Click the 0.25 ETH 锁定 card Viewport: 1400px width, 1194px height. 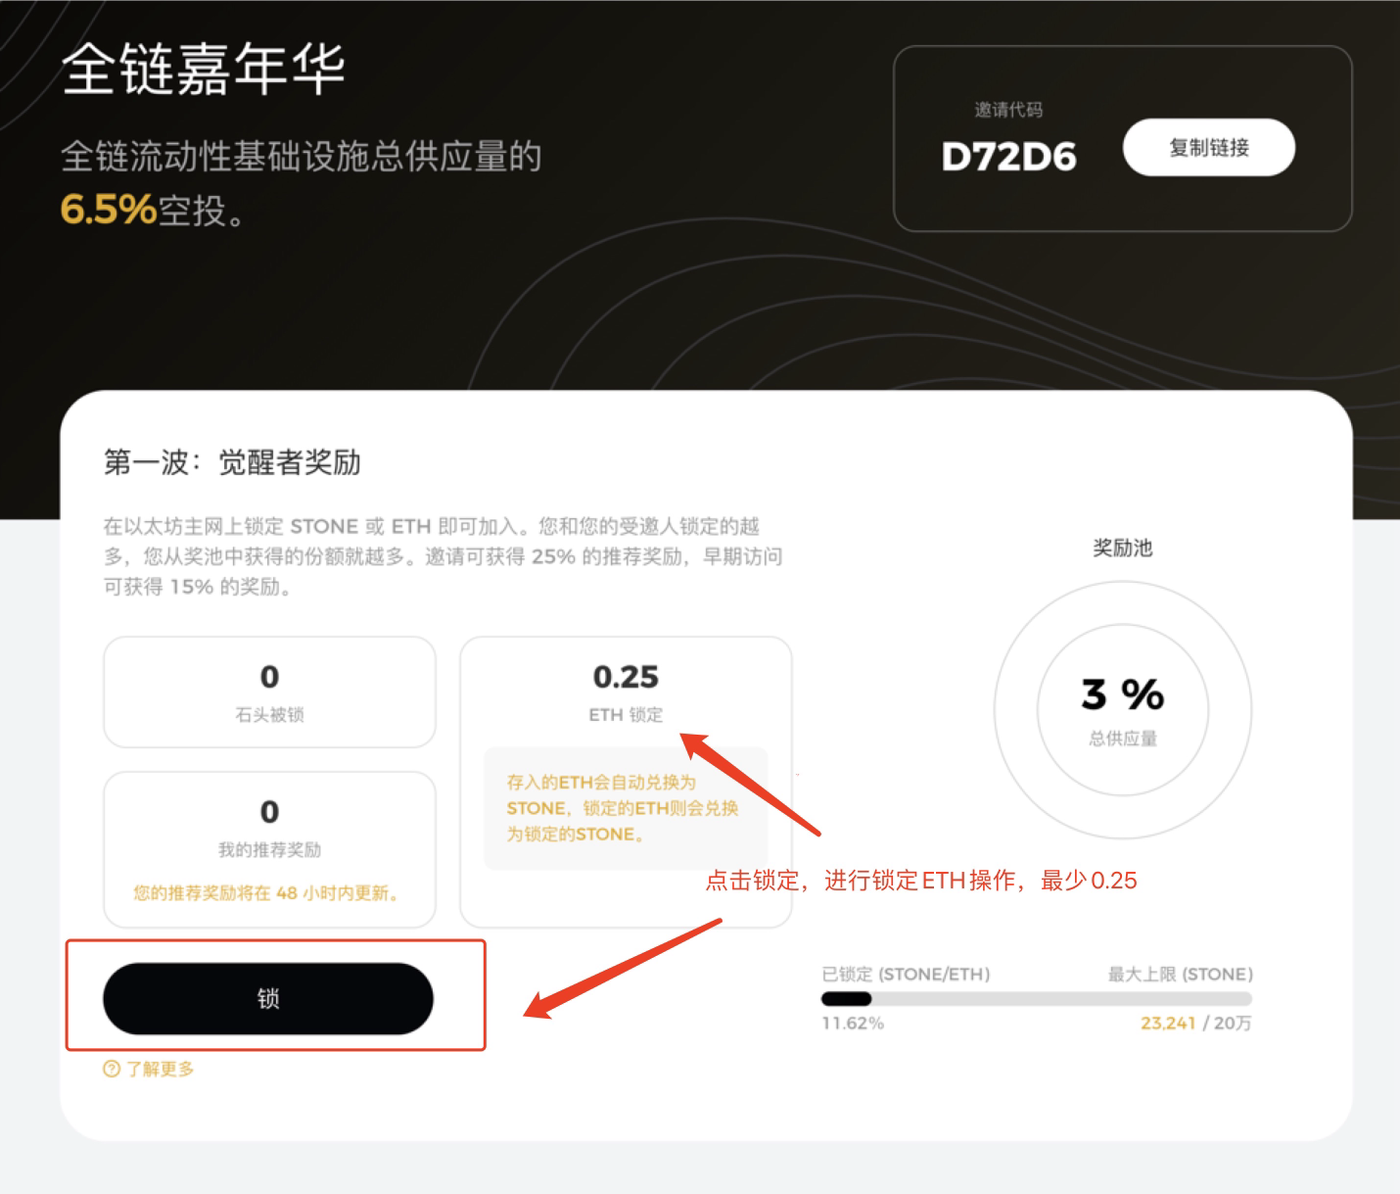click(626, 782)
